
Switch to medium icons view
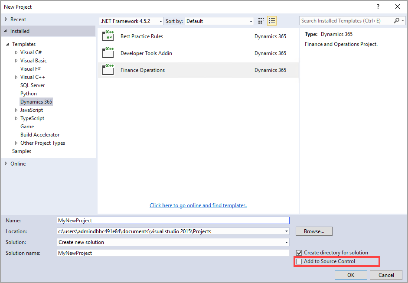(261, 21)
